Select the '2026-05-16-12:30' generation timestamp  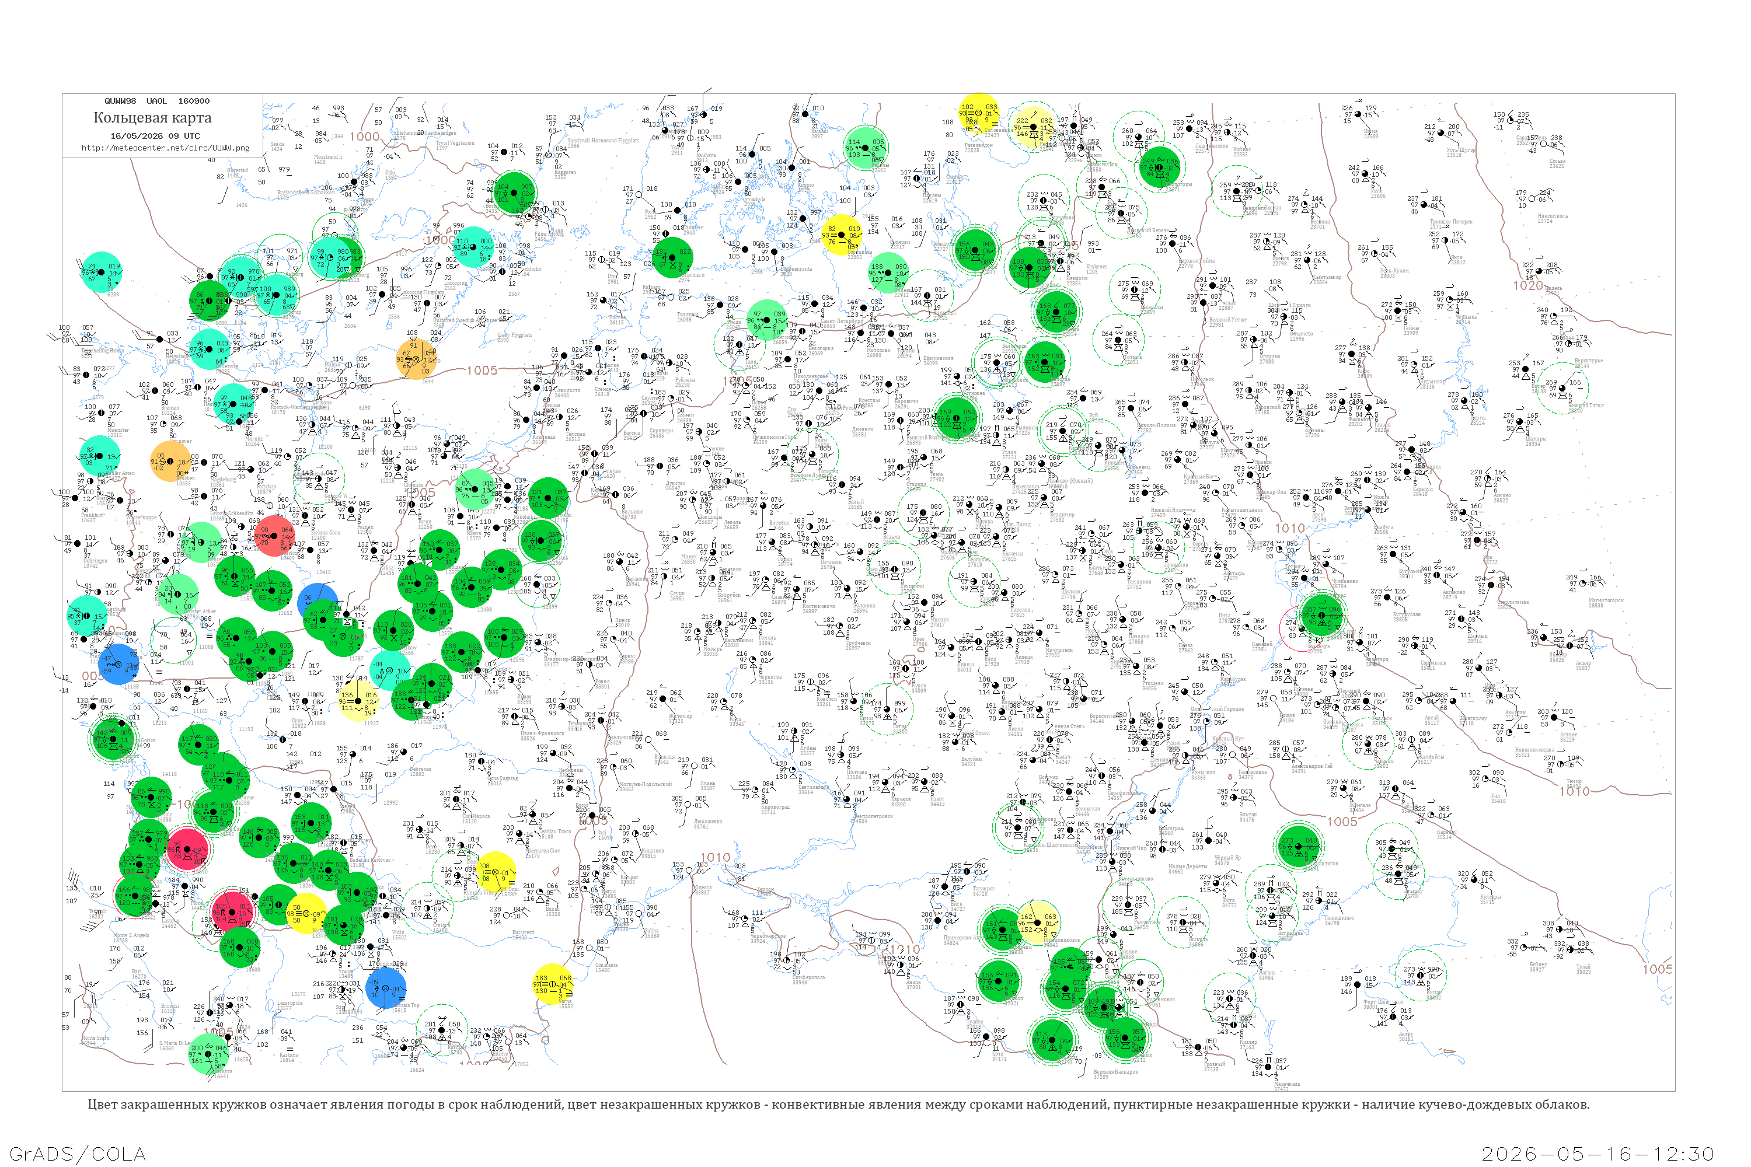(x=1597, y=1154)
